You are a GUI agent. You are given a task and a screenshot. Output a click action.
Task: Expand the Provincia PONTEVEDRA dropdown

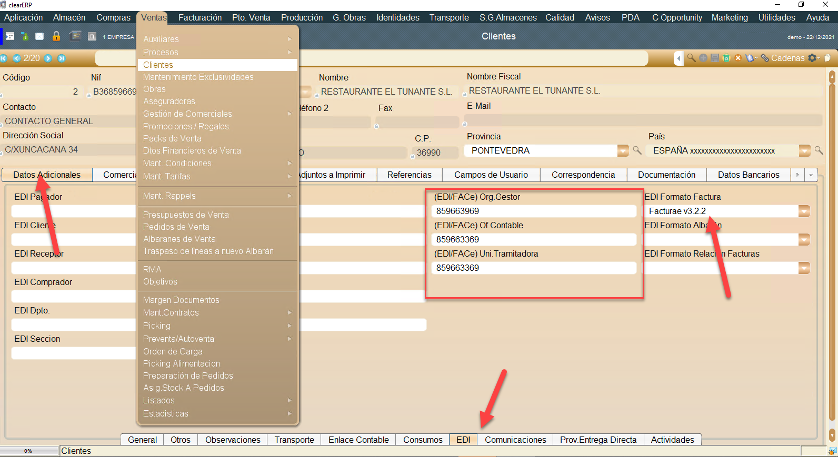623,151
